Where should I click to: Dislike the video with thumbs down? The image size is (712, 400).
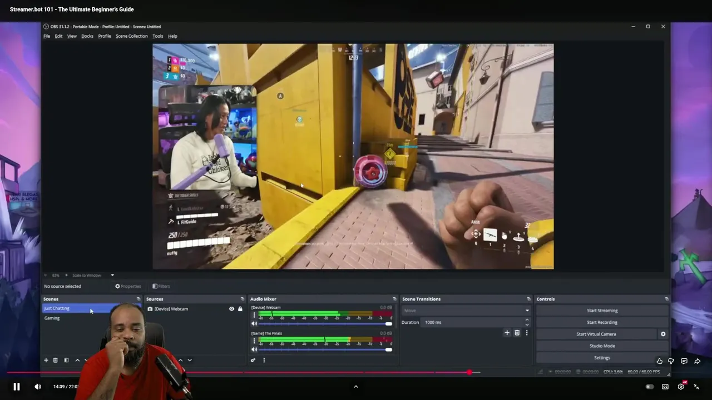click(x=671, y=361)
